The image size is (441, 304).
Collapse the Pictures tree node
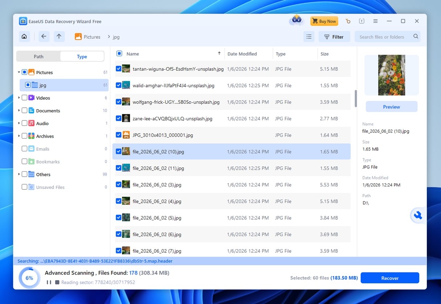pos(19,72)
